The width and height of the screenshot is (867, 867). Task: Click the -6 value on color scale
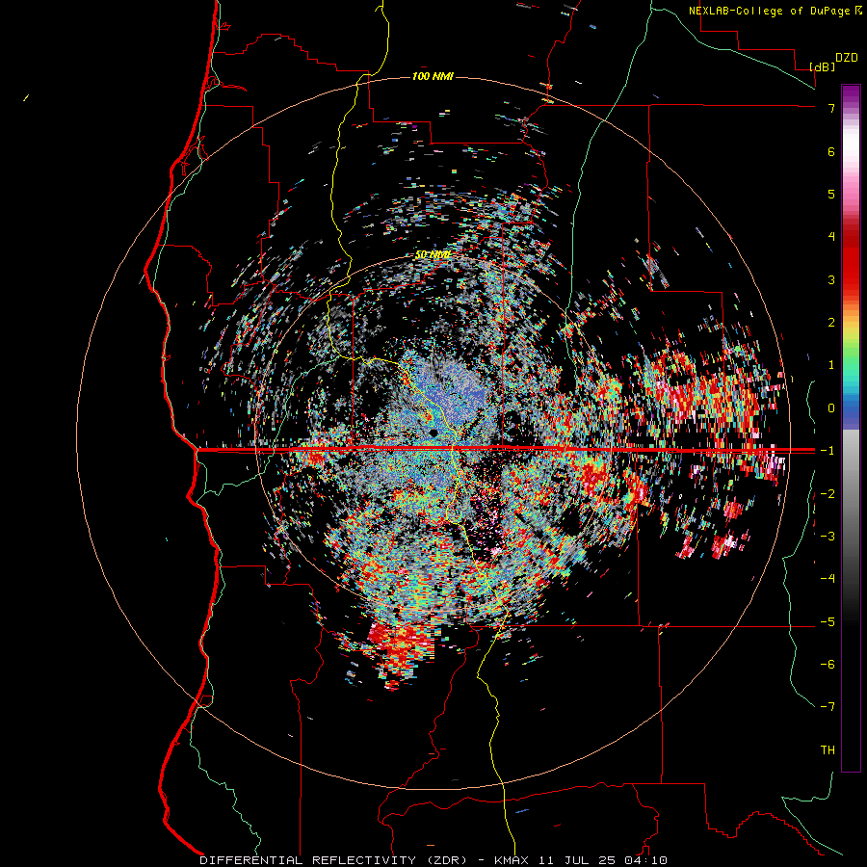click(828, 665)
